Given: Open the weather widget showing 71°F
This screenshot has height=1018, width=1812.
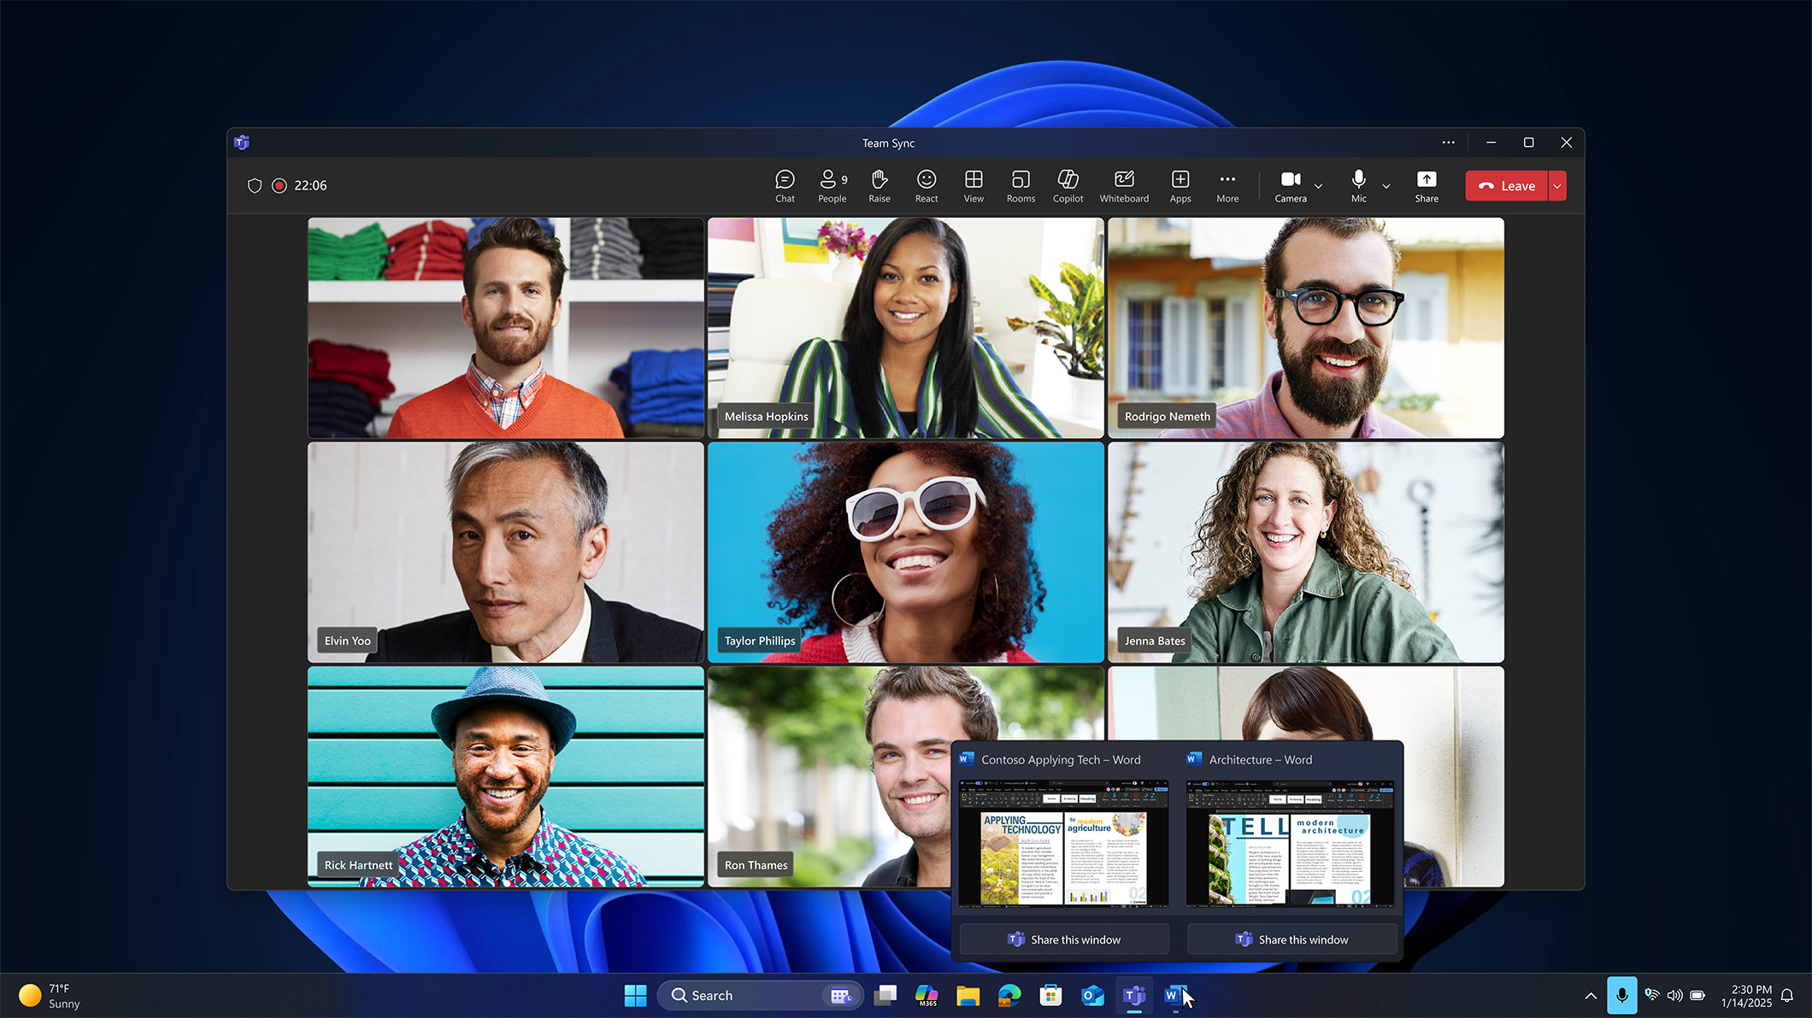Looking at the screenshot, I should [x=50, y=996].
